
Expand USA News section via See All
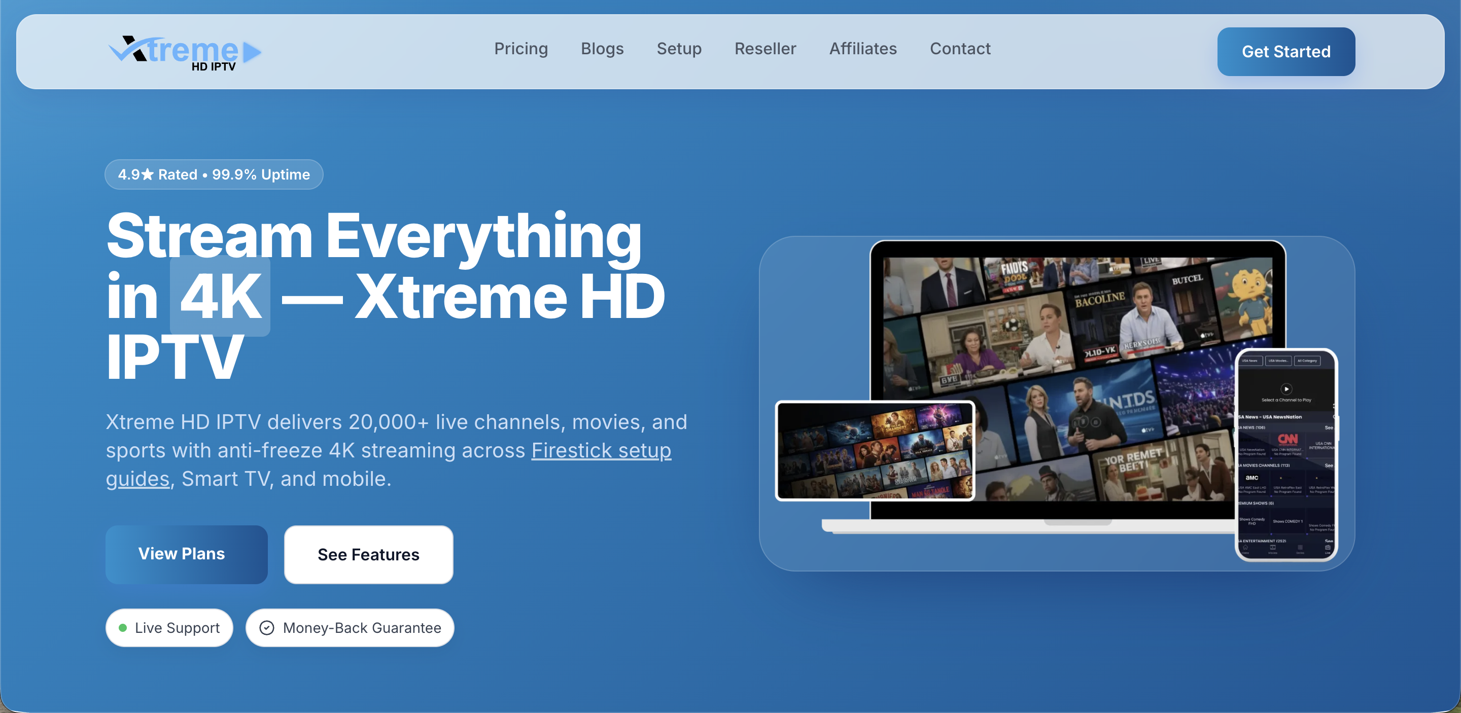click(1329, 428)
